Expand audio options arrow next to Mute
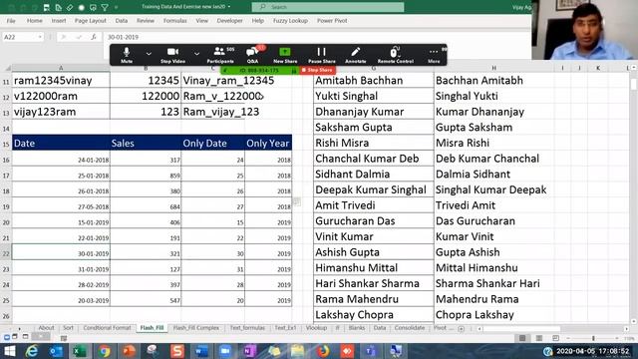Screen dimensions: 638x359 click(x=149, y=53)
